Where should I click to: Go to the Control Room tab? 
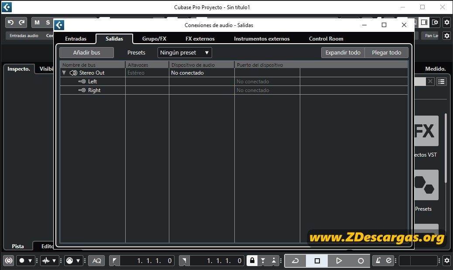tap(326, 39)
